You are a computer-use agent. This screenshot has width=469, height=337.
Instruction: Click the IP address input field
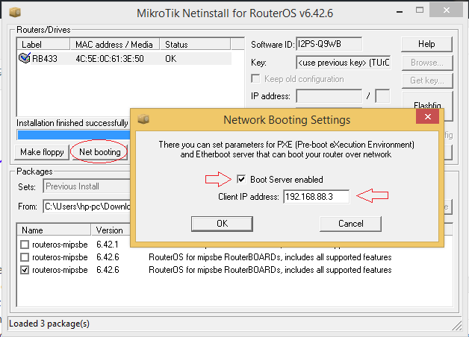[329, 96]
